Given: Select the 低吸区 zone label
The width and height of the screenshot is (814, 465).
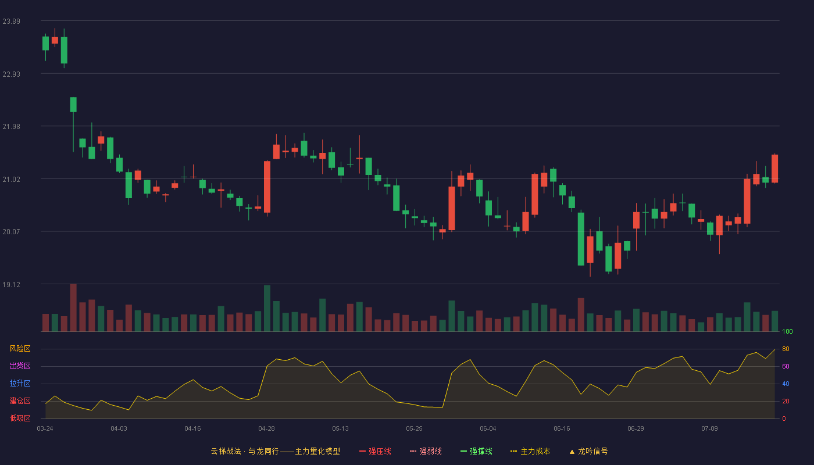Looking at the screenshot, I should 20,418.
